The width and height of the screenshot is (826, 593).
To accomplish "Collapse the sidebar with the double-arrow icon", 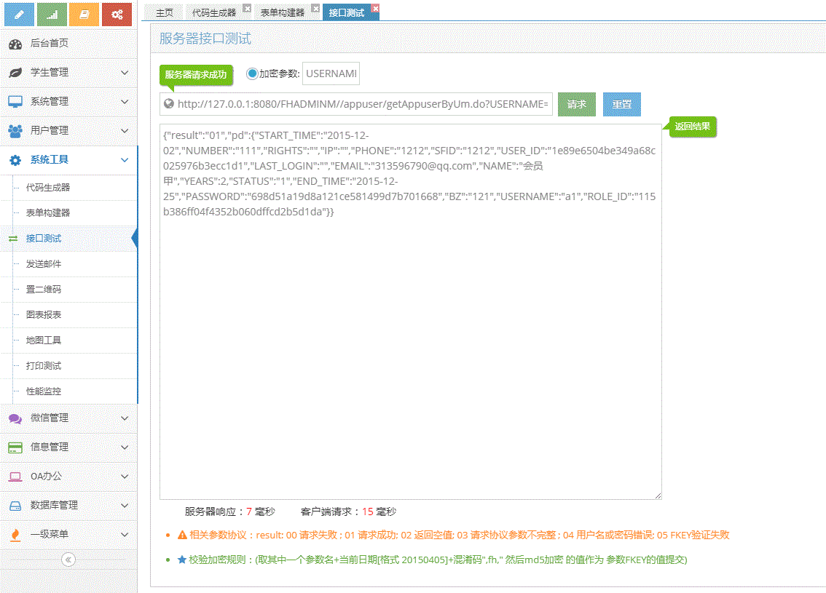I will 68,560.
